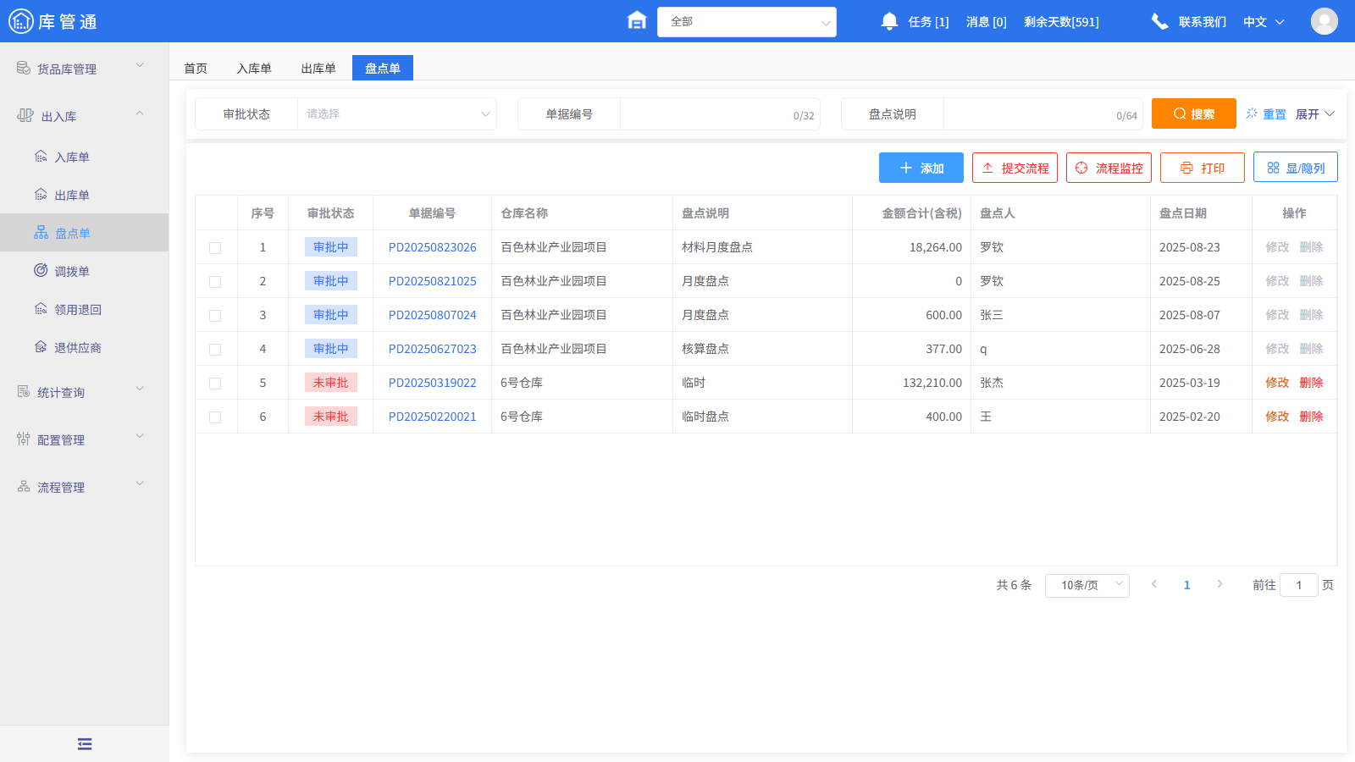Click the phone icon for 联系我们

1159,21
